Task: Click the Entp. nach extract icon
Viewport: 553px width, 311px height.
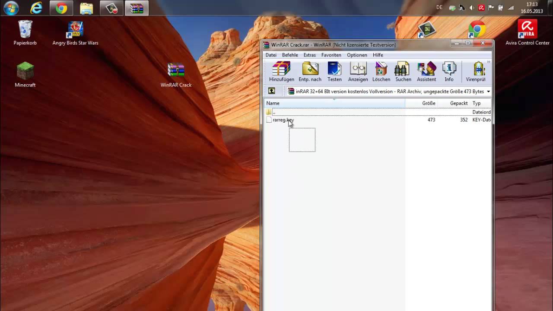Action: coord(310,72)
